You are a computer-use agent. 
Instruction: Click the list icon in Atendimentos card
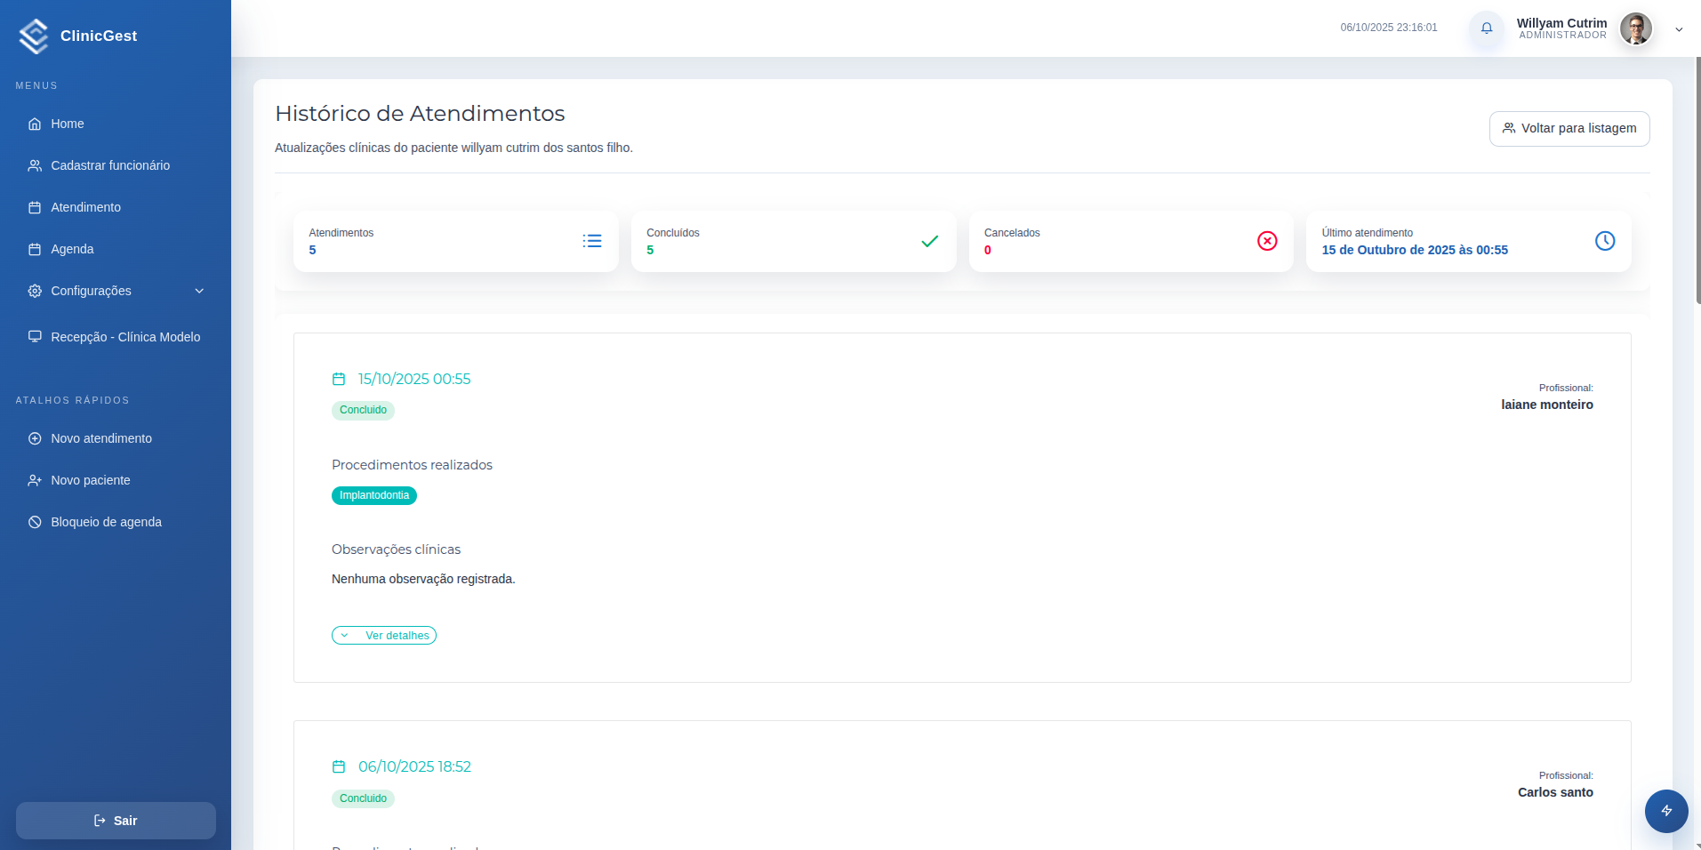pyautogui.click(x=592, y=241)
